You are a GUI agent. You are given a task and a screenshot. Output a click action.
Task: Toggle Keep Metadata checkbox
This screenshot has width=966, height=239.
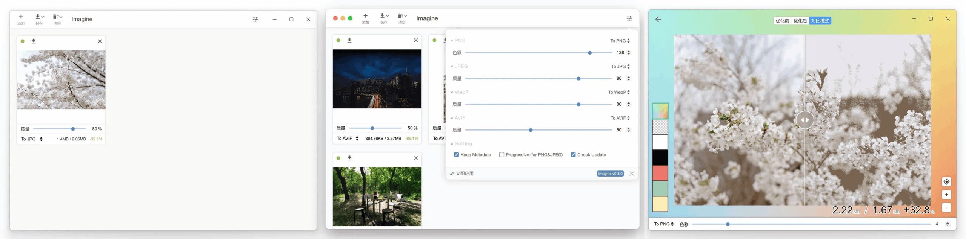click(456, 155)
